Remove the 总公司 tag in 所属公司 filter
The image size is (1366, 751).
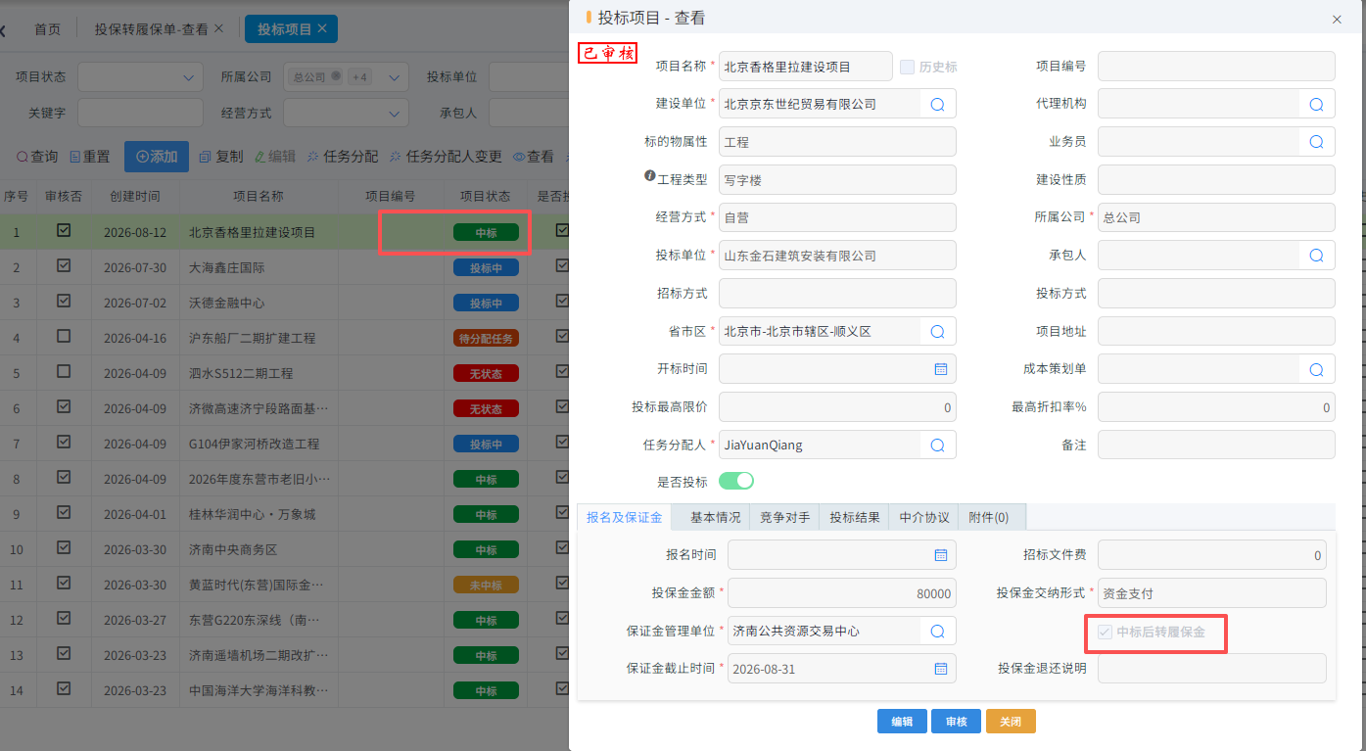336,76
